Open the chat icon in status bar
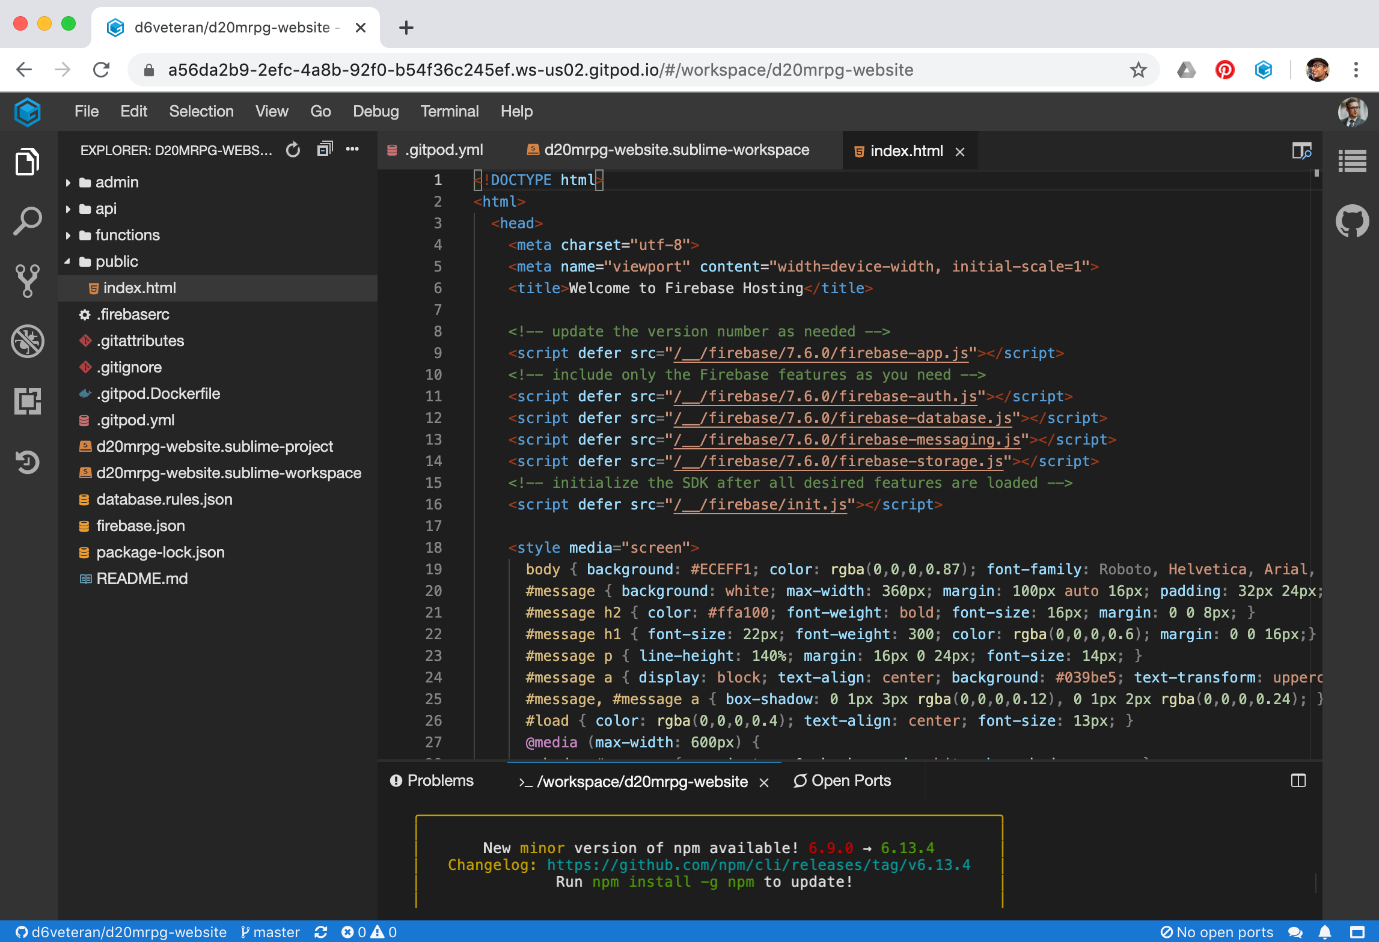1379x942 pixels. pos(1295,932)
